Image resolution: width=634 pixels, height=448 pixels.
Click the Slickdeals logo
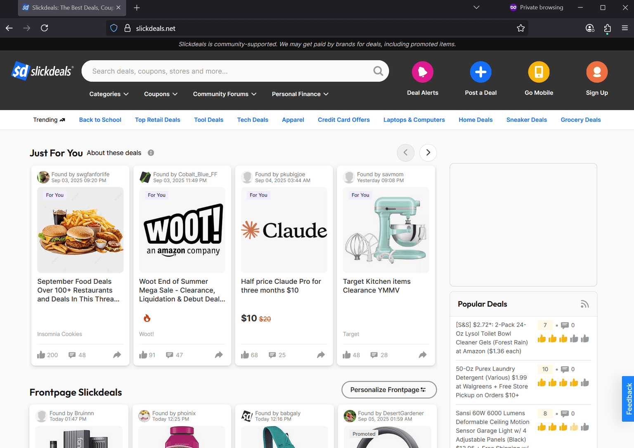pyautogui.click(x=42, y=71)
